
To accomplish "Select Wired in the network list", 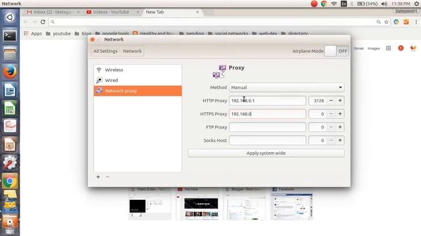I will [137, 80].
